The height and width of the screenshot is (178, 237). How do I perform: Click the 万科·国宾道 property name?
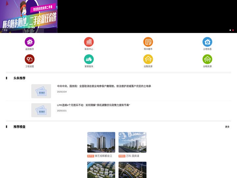133,156
